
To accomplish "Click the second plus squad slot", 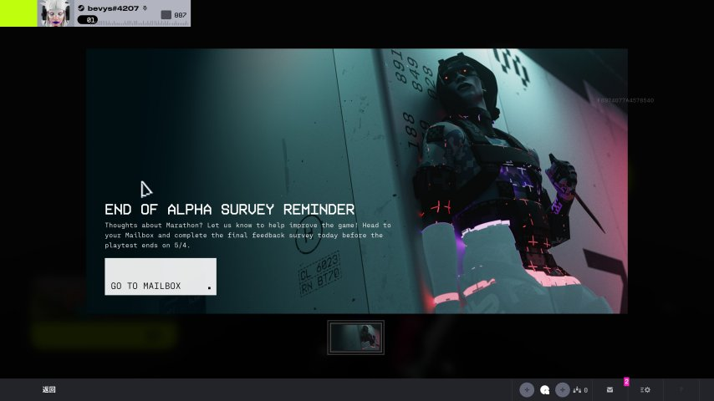I will [x=563, y=389].
